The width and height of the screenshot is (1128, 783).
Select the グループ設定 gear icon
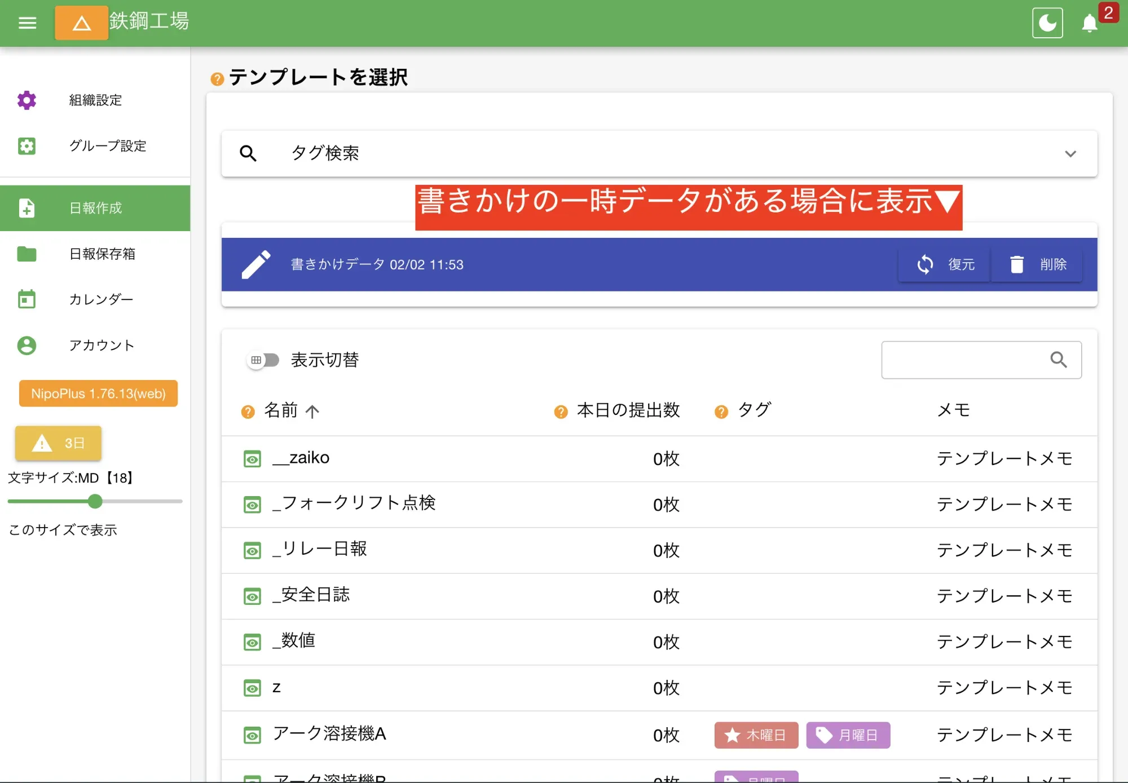[27, 146]
